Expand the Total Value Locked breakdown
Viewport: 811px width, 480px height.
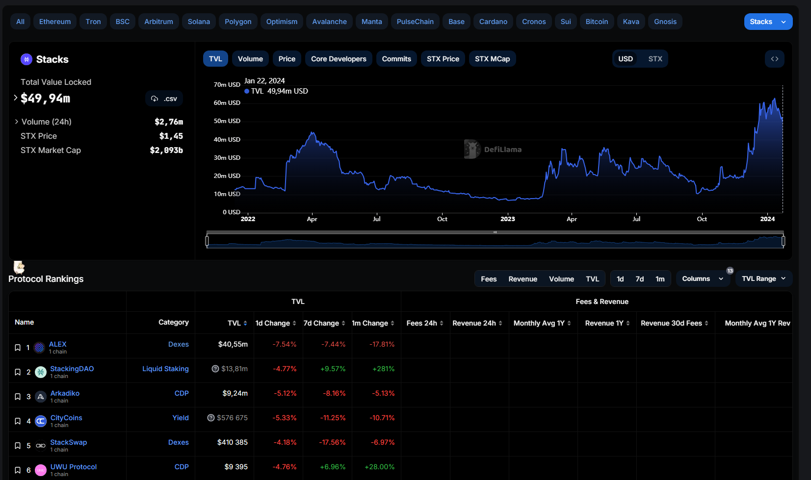[x=16, y=98]
